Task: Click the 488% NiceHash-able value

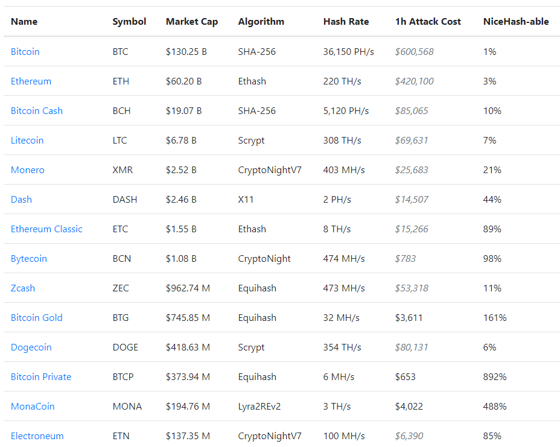Action: tap(495, 407)
